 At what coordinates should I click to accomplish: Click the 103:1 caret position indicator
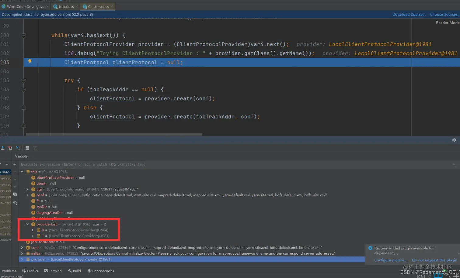tap(420, 276)
